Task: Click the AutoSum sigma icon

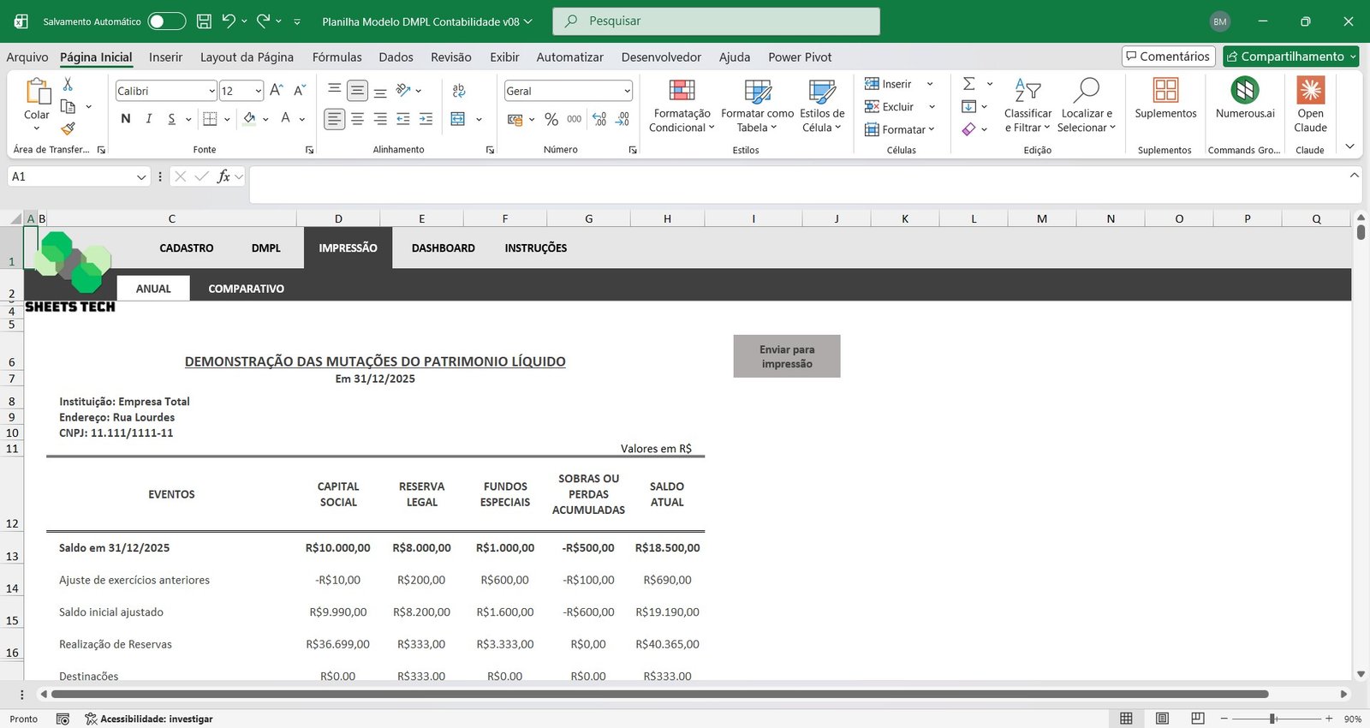Action: click(969, 84)
